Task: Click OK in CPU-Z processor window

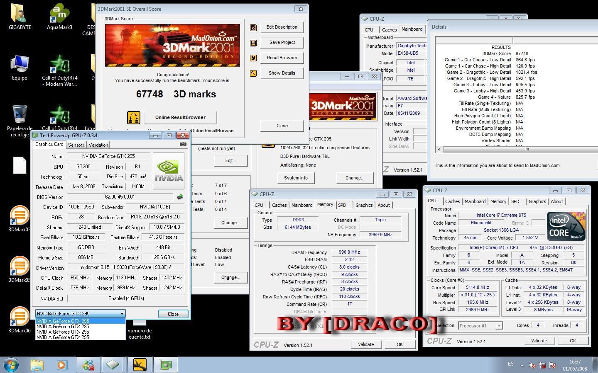Action: tap(573, 341)
